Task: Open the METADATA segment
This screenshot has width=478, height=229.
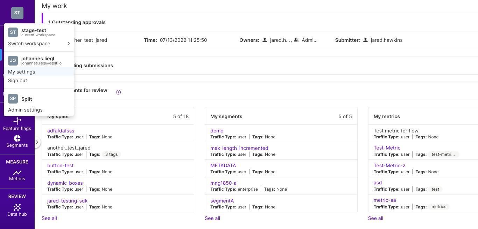Action: coord(223,166)
